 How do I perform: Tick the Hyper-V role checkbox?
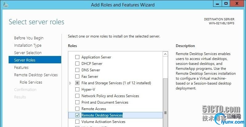[x=77, y=89]
